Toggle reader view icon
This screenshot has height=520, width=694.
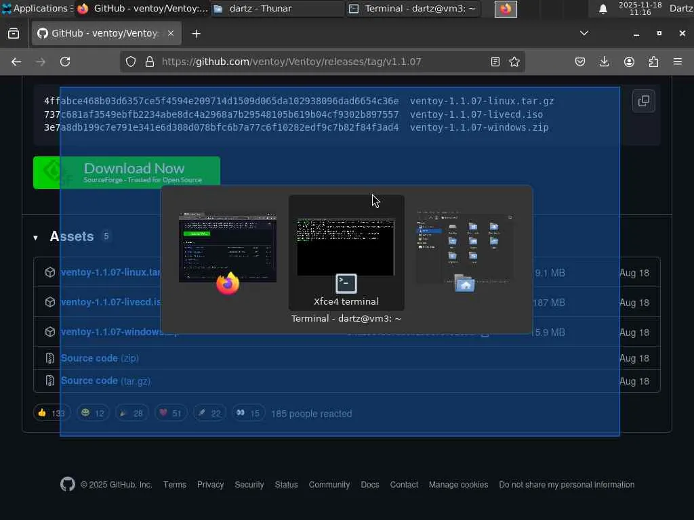pyautogui.click(x=495, y=62)
